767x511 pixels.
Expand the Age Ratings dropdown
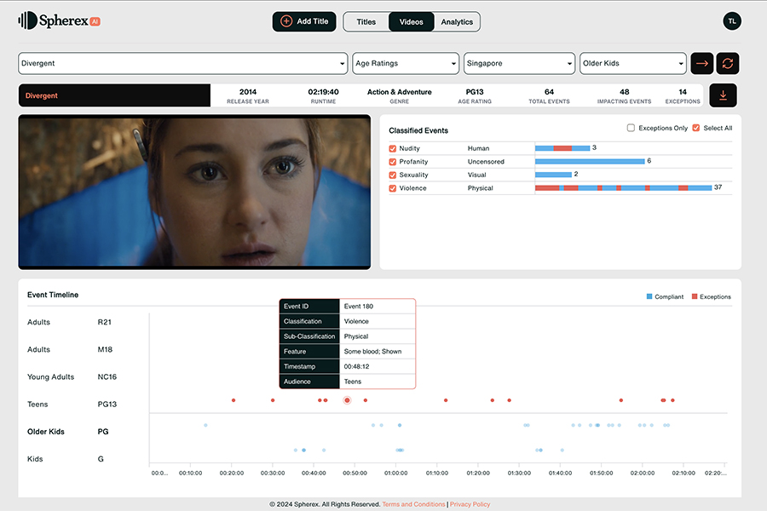406,64
